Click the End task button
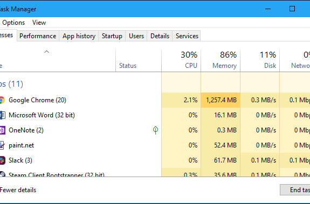Screen dimensions: 310x204 point(295,190)
